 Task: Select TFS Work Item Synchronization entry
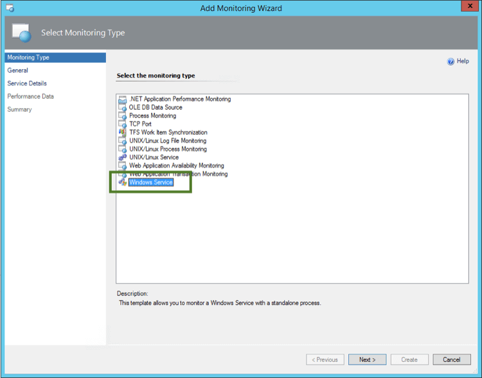[168, 132]
